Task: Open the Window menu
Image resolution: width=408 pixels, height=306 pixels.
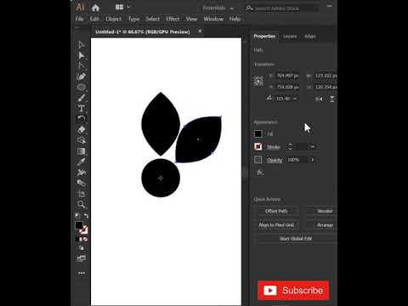Action: (213, 19)
